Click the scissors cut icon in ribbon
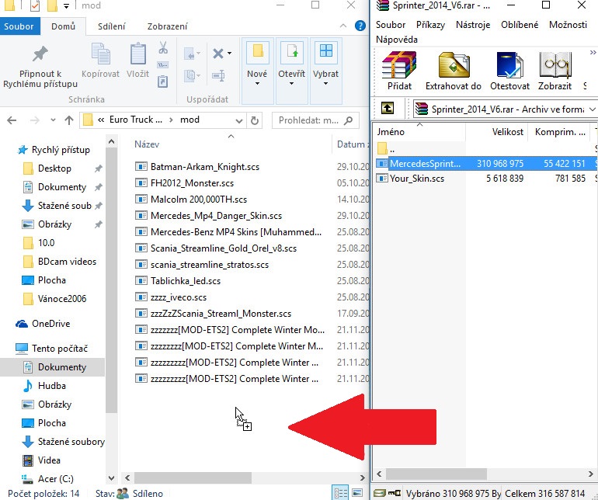The width and height of the screenshot is (598, 500). pyautogui.click(x=163, y=47)
